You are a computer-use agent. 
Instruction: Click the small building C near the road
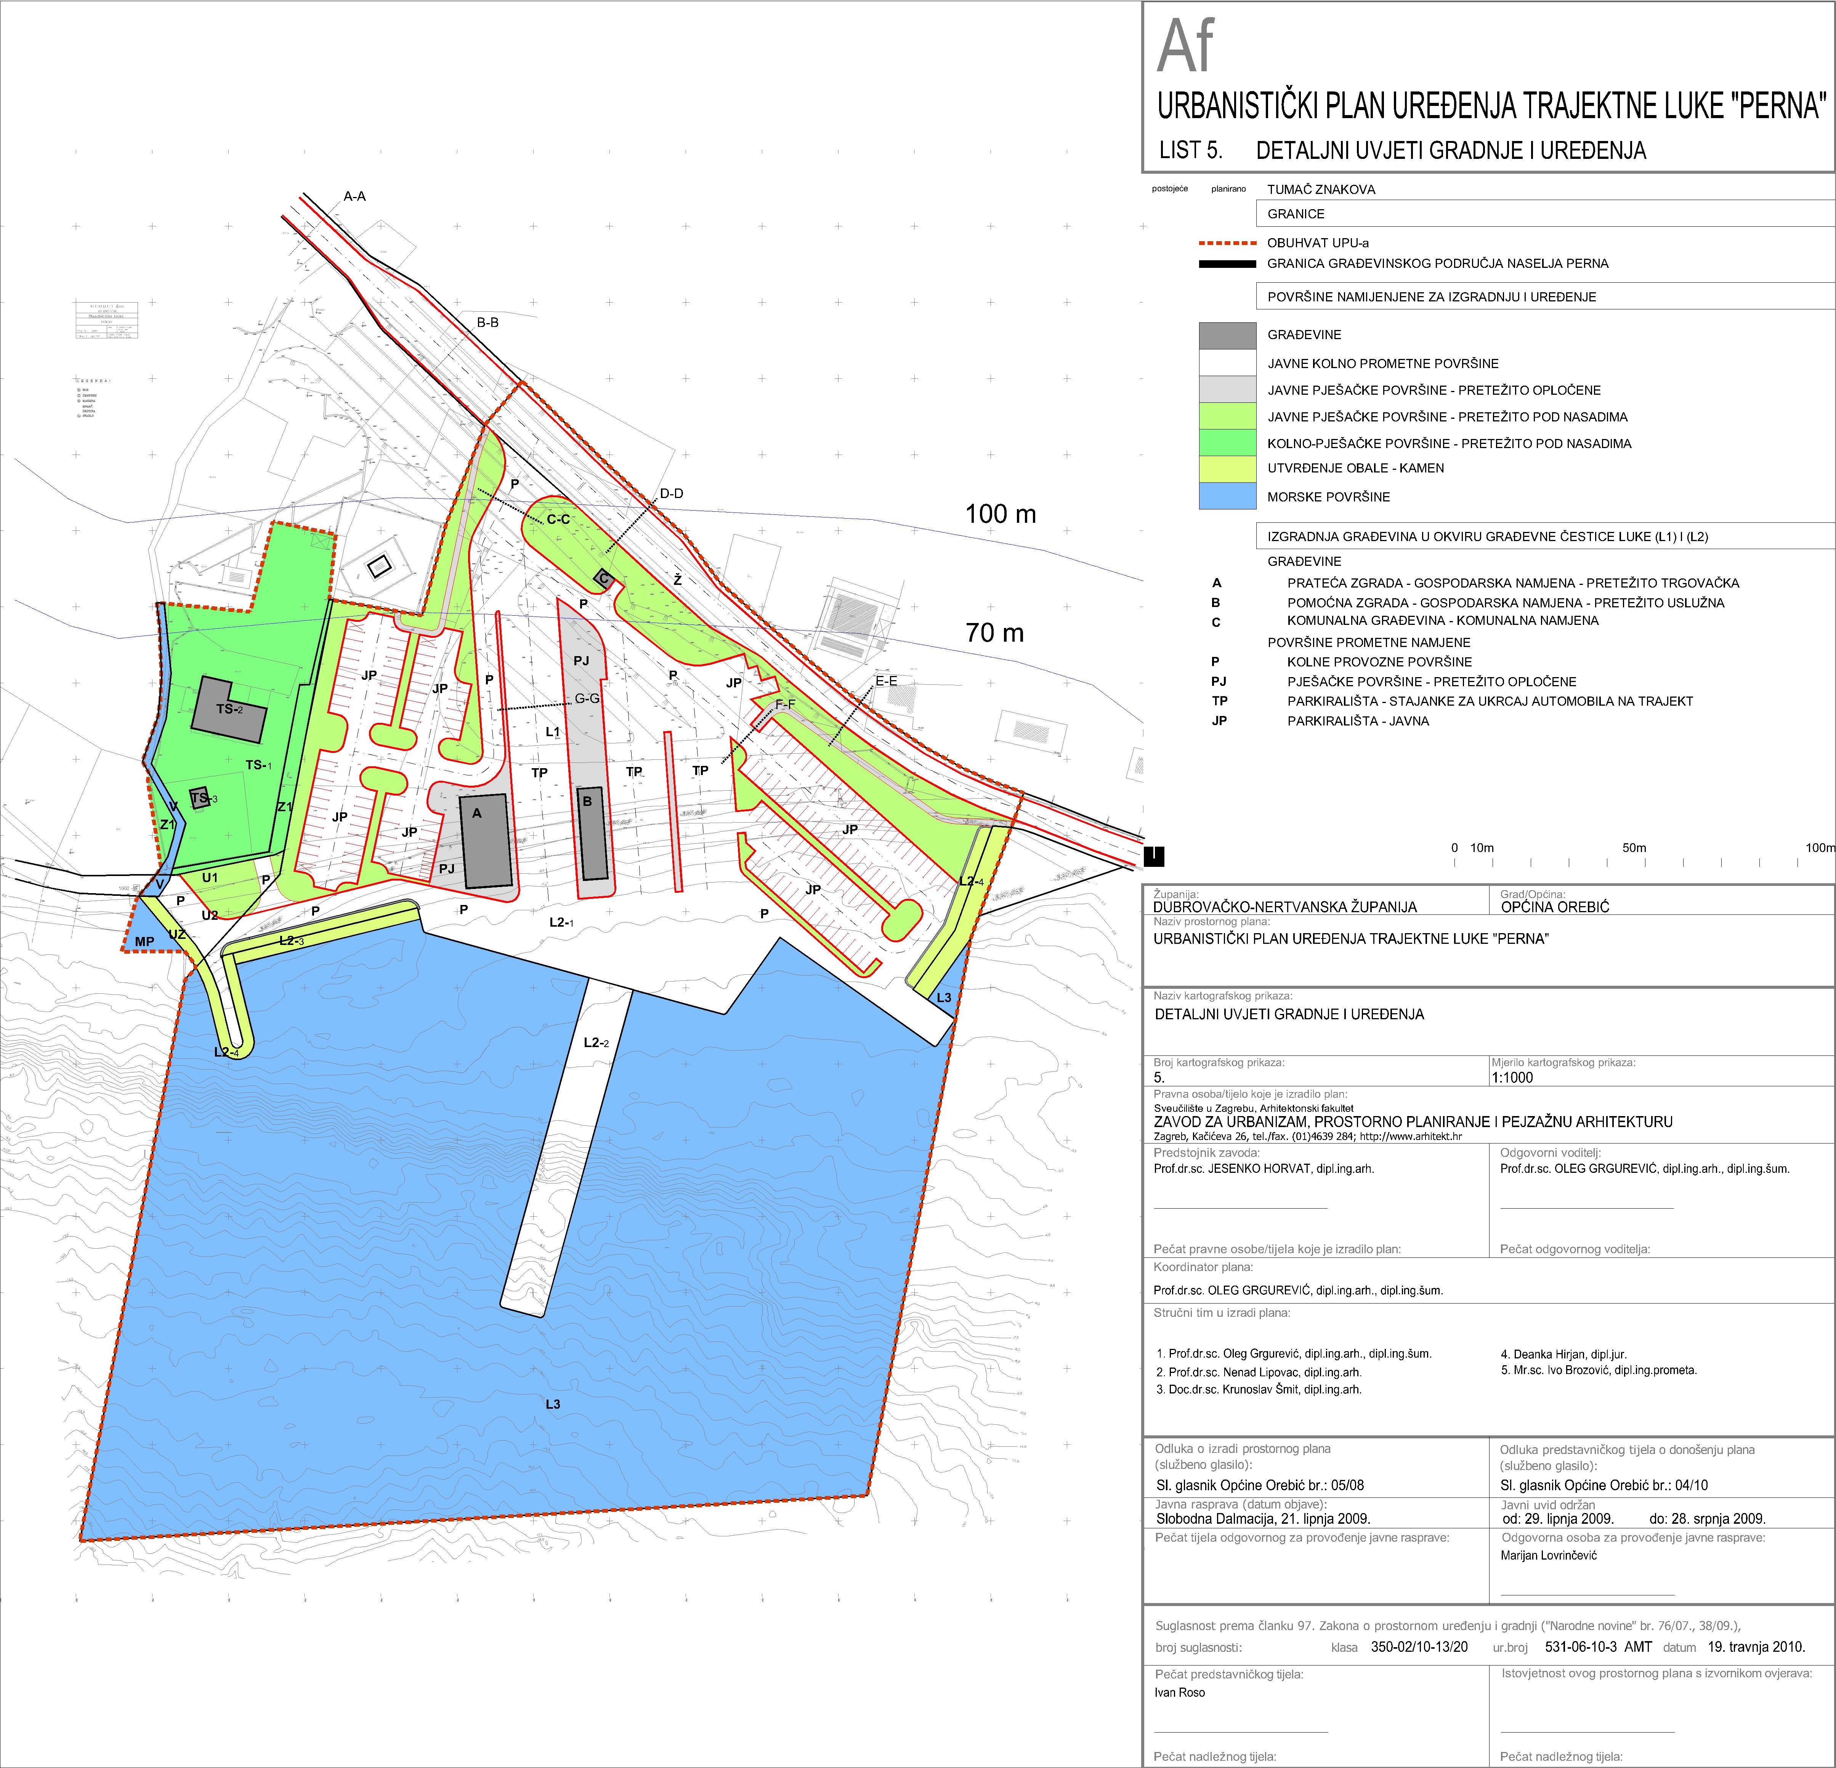pyautogui.click(x=604, y=579)
